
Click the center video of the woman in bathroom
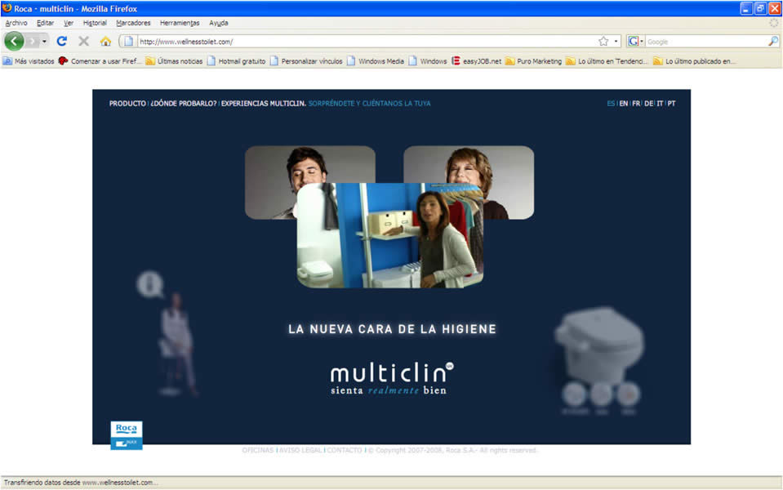click(390, 235)
